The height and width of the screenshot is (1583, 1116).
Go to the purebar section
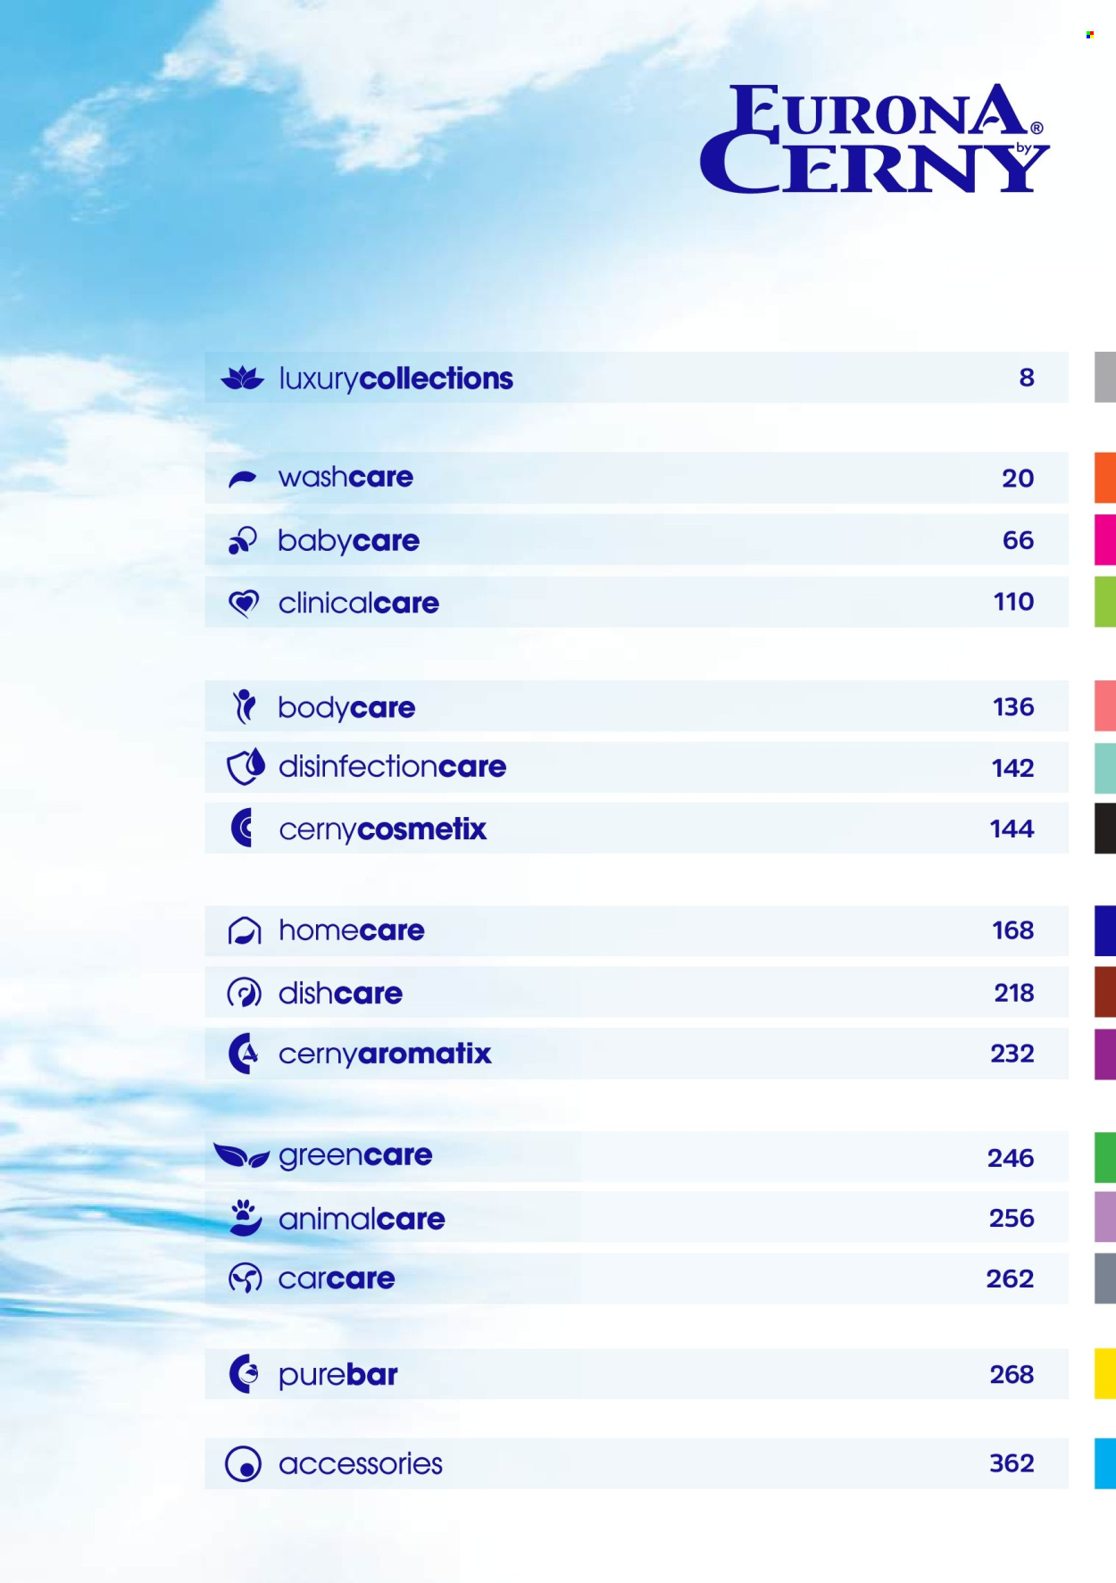pos(637,1374)
